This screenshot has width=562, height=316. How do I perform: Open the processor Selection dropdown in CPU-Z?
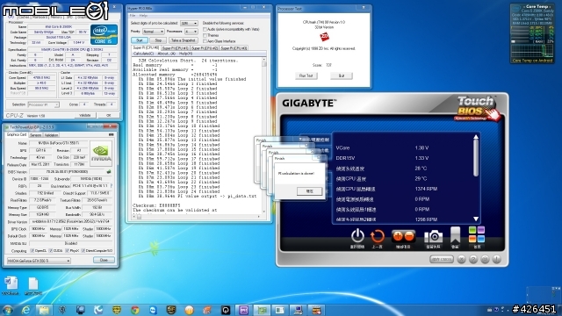pos(43,104)
